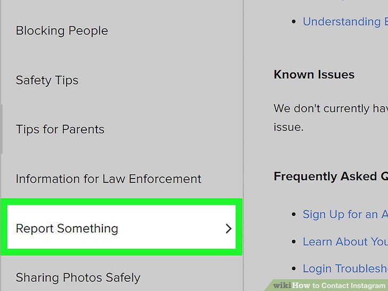Viewport: 388px width, 291px height.
Task: Select the Report Something label text
Action: 67,229
